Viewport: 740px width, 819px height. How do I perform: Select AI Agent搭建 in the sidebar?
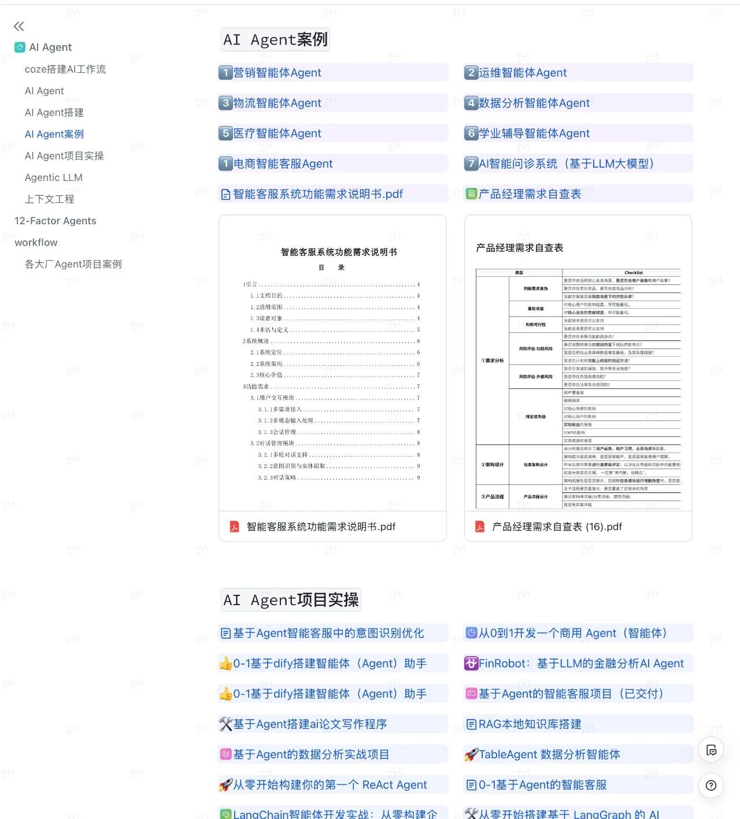click(54, 113)
